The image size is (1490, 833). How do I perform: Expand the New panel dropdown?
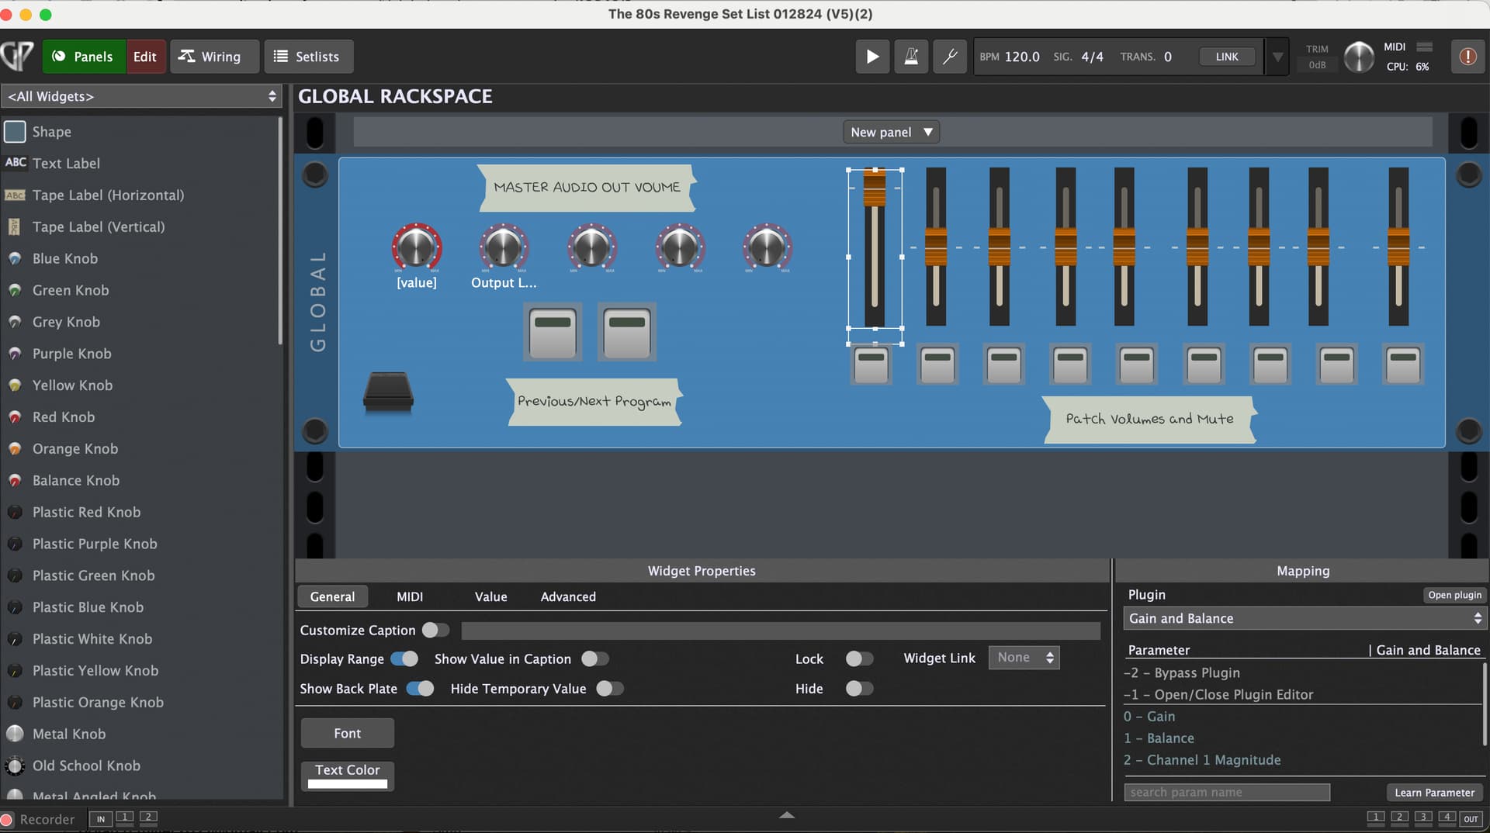[x=891, y=132]
